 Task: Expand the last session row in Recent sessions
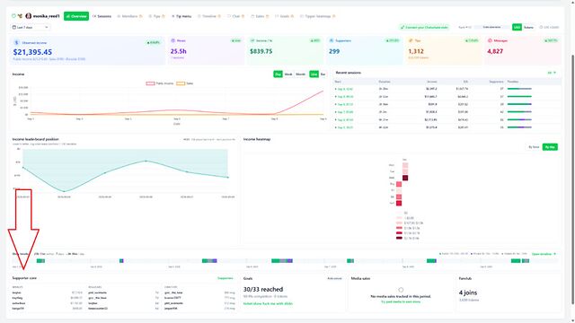(447, 127)
